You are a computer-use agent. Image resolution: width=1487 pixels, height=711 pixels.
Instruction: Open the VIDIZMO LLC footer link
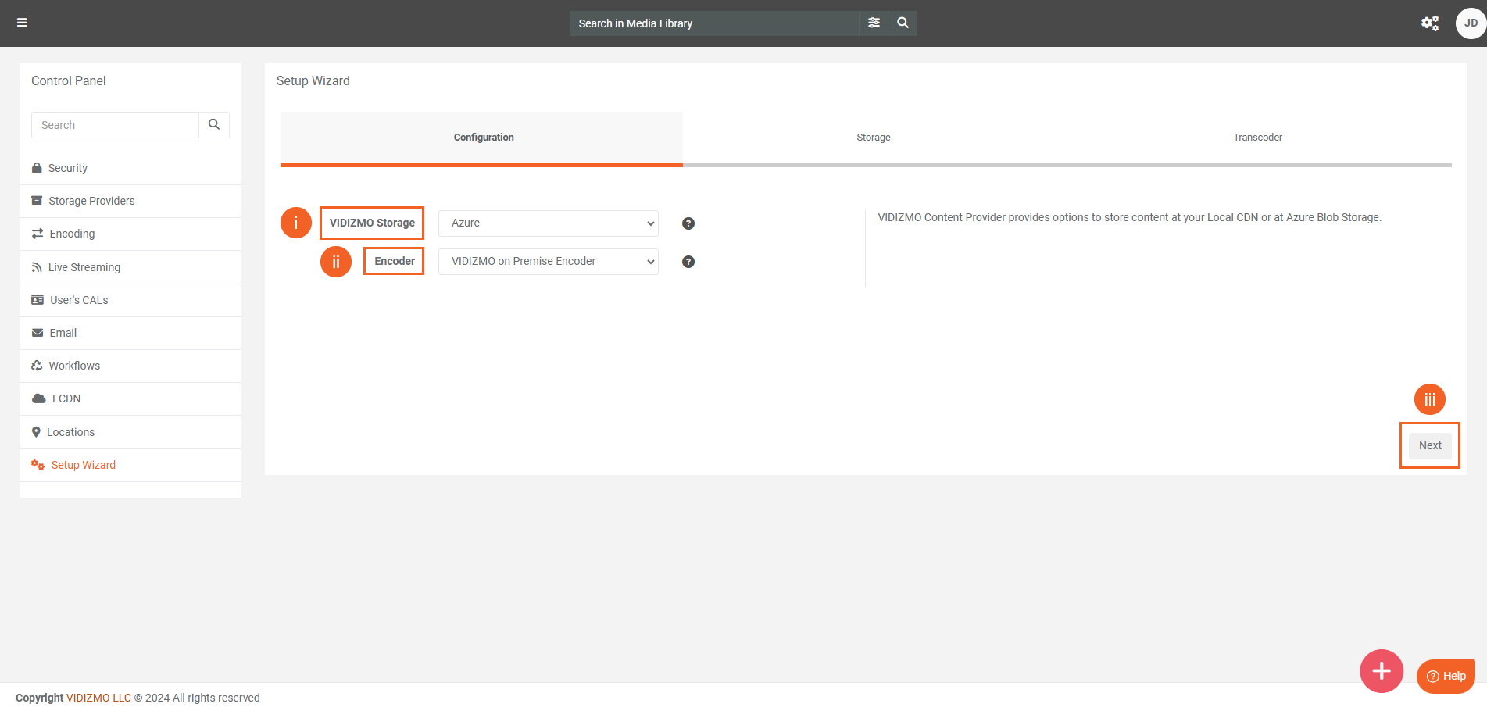(x=98, y=698)
